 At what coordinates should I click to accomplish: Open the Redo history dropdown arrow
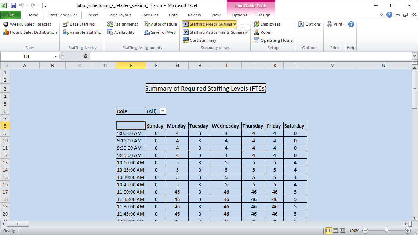coord(39,5)
